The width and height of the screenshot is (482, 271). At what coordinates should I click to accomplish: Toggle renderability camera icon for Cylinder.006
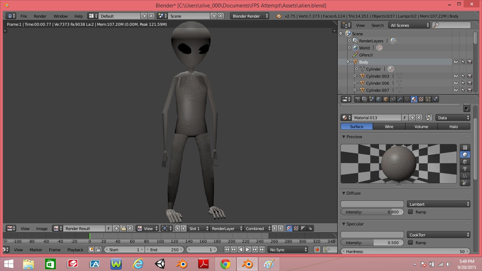[470, 83]
